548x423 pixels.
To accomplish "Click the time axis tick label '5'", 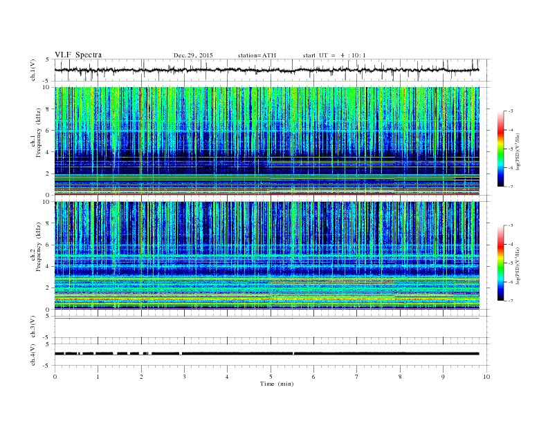I will [271, 377].
